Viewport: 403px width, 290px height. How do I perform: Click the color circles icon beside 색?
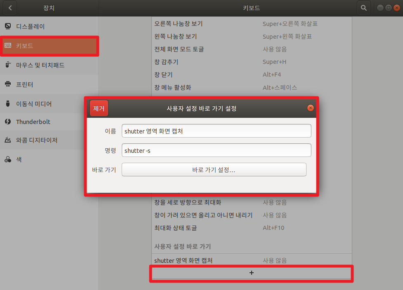[8, 159]
